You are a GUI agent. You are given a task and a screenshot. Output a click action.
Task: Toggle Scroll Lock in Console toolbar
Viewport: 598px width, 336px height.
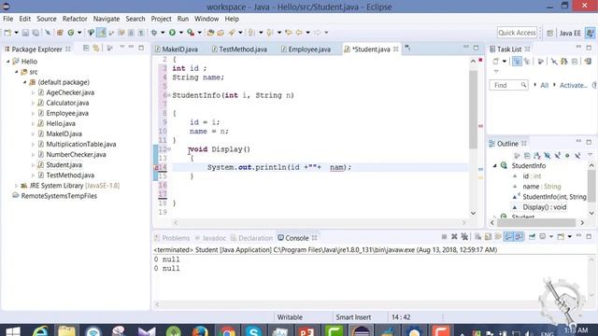[x=488, y=237]
